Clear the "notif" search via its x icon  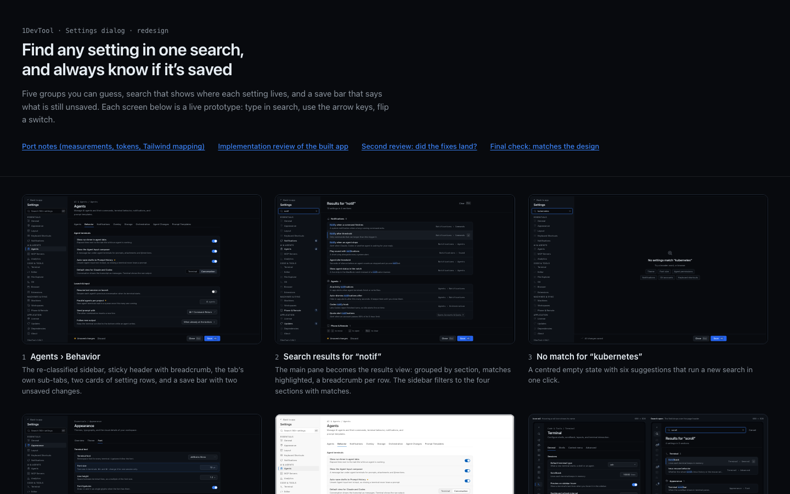(317, 211)
